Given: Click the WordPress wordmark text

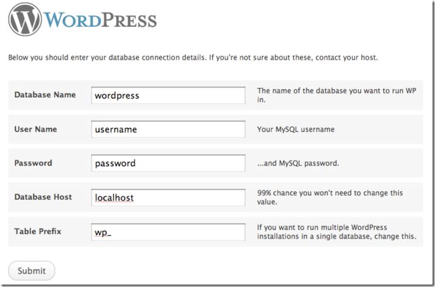Looking at the screenshot, I should click(x=100, y=20).
